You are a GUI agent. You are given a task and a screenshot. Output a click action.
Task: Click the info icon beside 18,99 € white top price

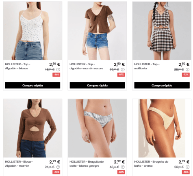pyautogui.click(x=58, y=70)
